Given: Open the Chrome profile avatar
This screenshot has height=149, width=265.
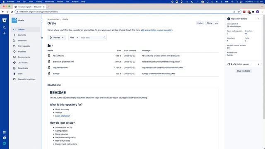Looking at the screenshot, I should (258, 12).
